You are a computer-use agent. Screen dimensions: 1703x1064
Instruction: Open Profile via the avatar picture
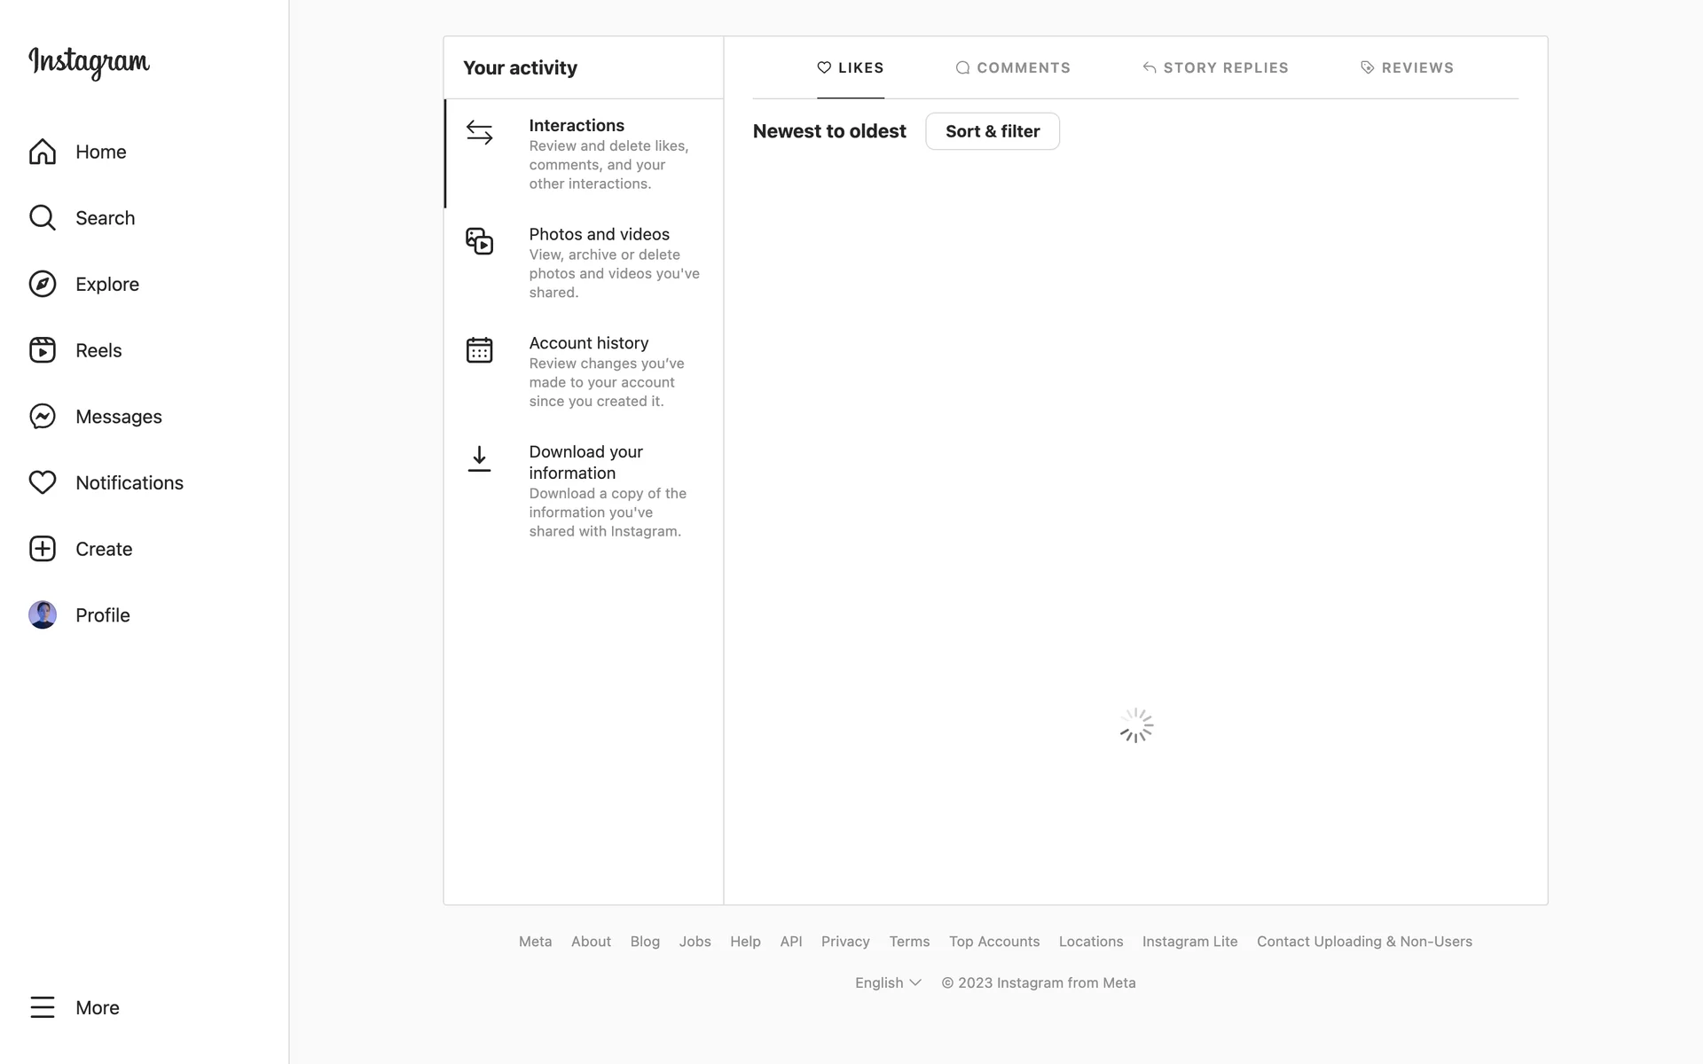pyautogui.click(x=43, y=615)
